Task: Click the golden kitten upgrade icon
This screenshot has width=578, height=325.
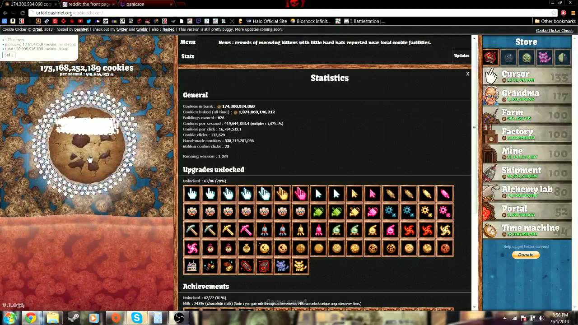Action: coord(300,266)
